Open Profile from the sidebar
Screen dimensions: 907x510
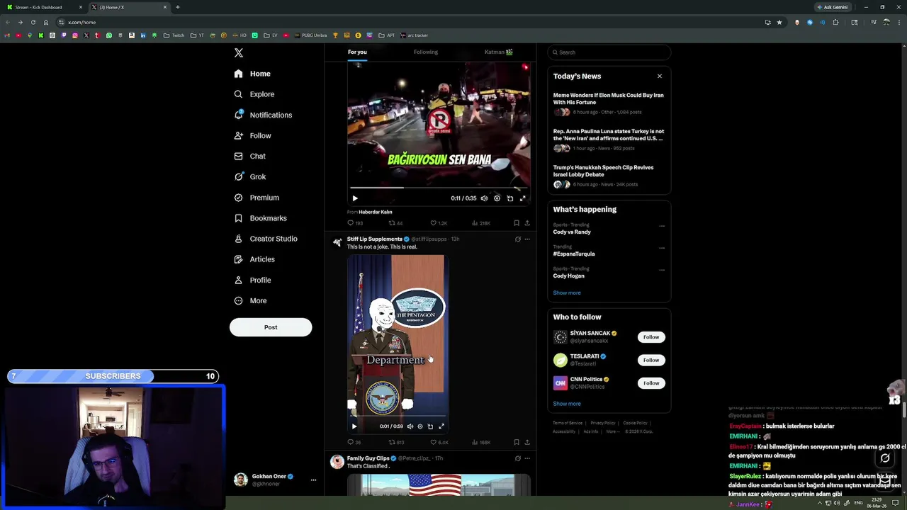click(252, 280)
